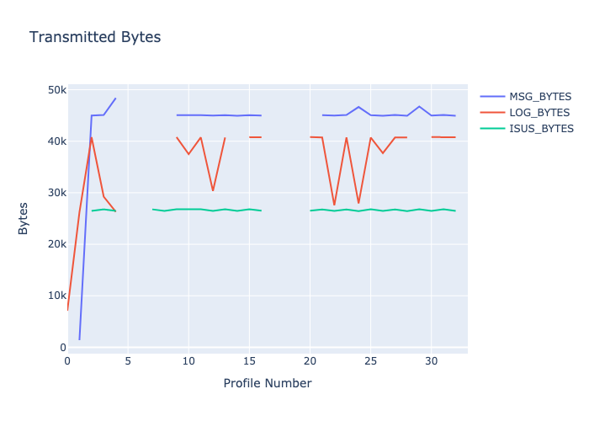589x421 pixels.
Task: Click LOG_BYTES low point at profile 22
Action: pos(334,205)
